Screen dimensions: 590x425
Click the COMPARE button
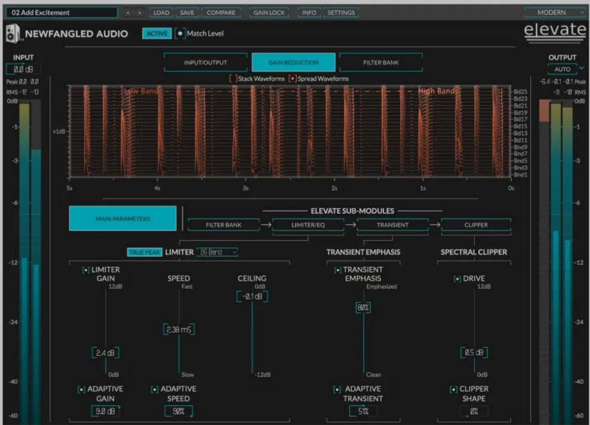[221, 13]
